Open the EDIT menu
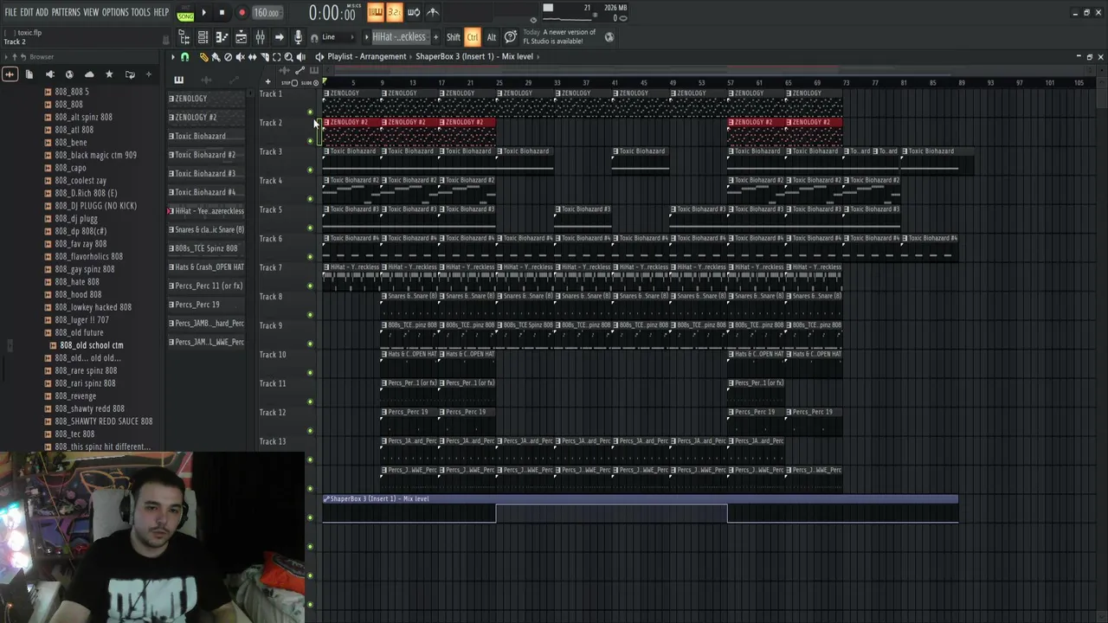The width and height of the screenshot is (1108, 623). (x=27, y=12)
